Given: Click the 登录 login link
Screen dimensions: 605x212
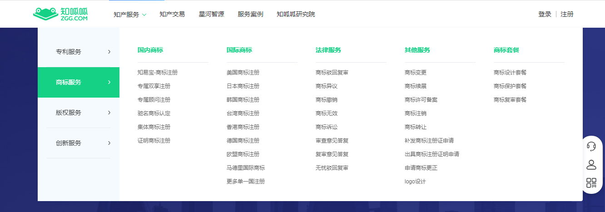Looking at the screenshot, I should tap(545, 14).
